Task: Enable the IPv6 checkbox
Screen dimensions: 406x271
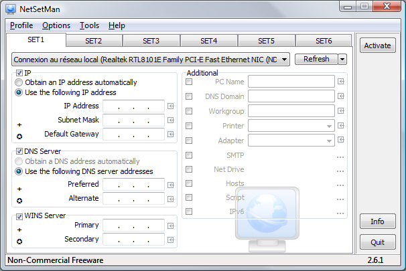Action: (x=189, y=211)
